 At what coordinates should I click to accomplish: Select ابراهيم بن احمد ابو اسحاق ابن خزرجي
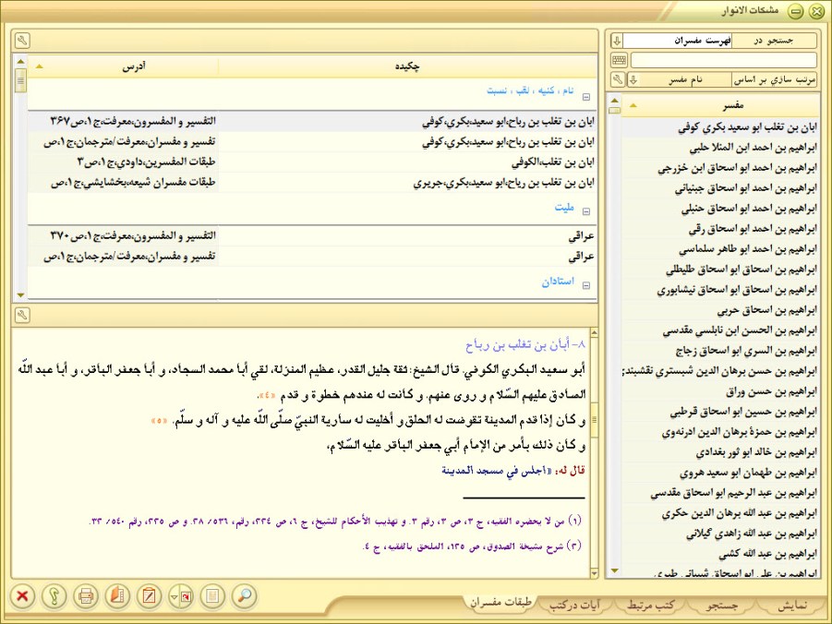[720, 168]
